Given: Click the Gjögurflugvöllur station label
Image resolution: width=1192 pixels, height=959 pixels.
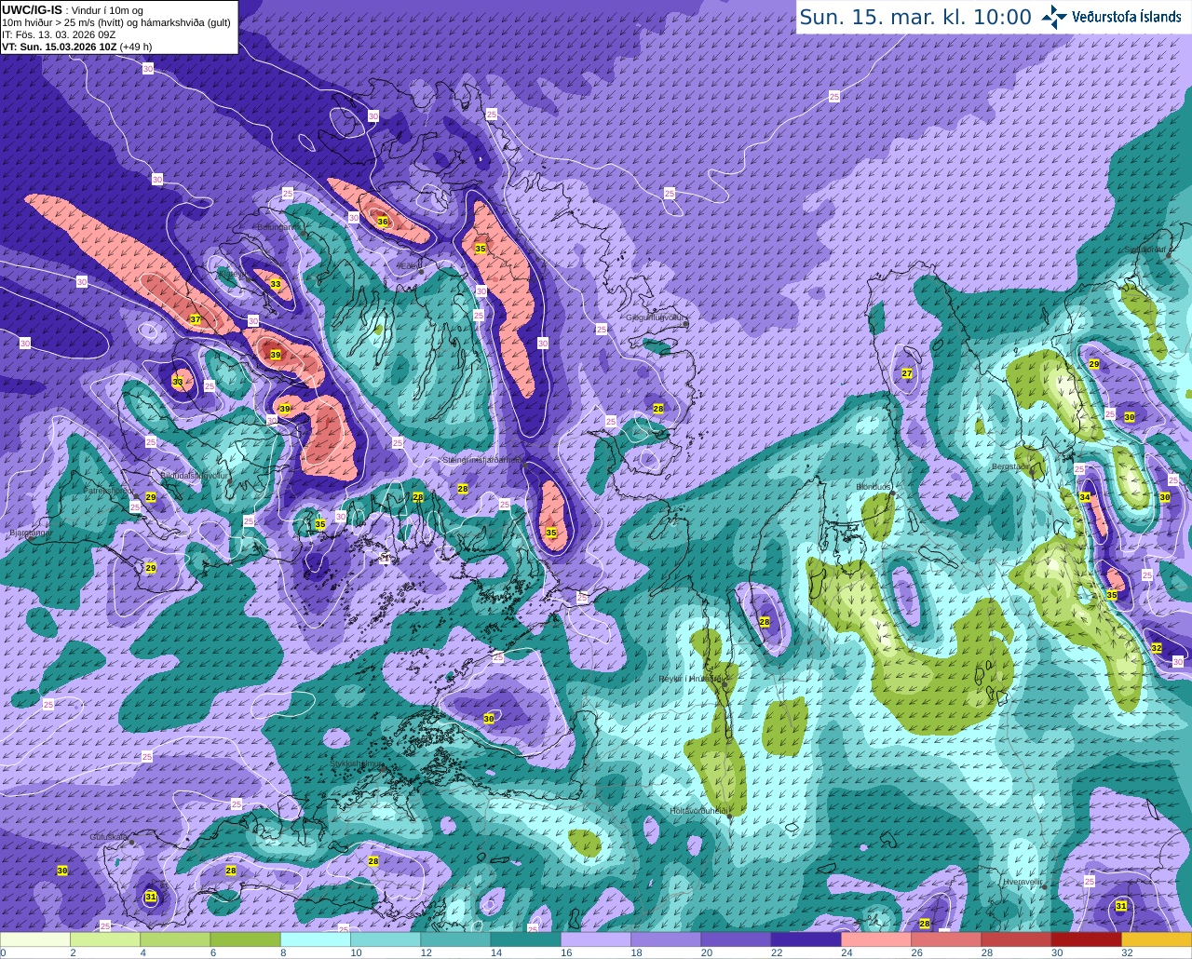Looking at the screenshot, I should (657, 317).
